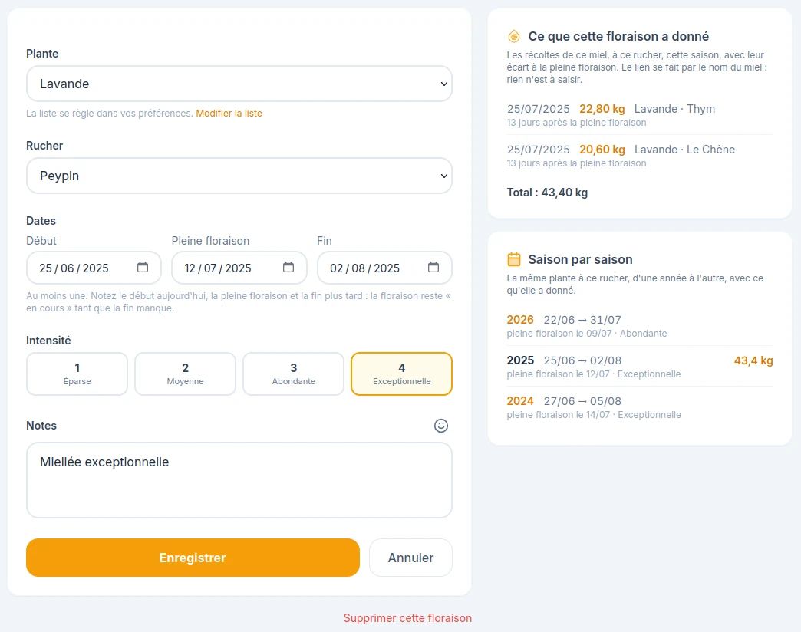Open the 2026 season entry
The height and width of the screenshot is (632, 801).
pos(640,326)
